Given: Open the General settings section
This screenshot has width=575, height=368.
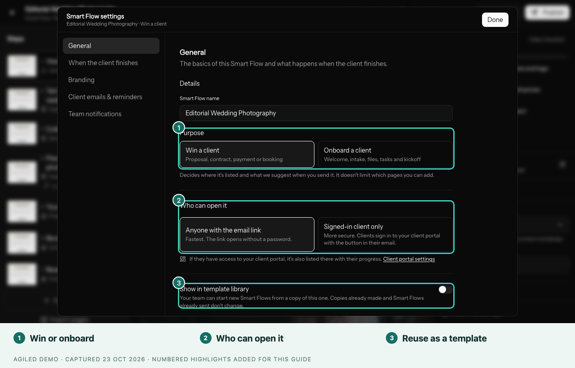Looking at the screenshot, I should coord(111,46).
